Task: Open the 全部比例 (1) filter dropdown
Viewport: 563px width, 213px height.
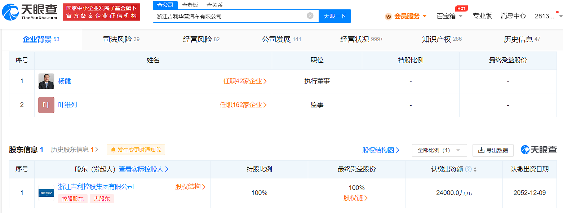Action: (439, 150)
